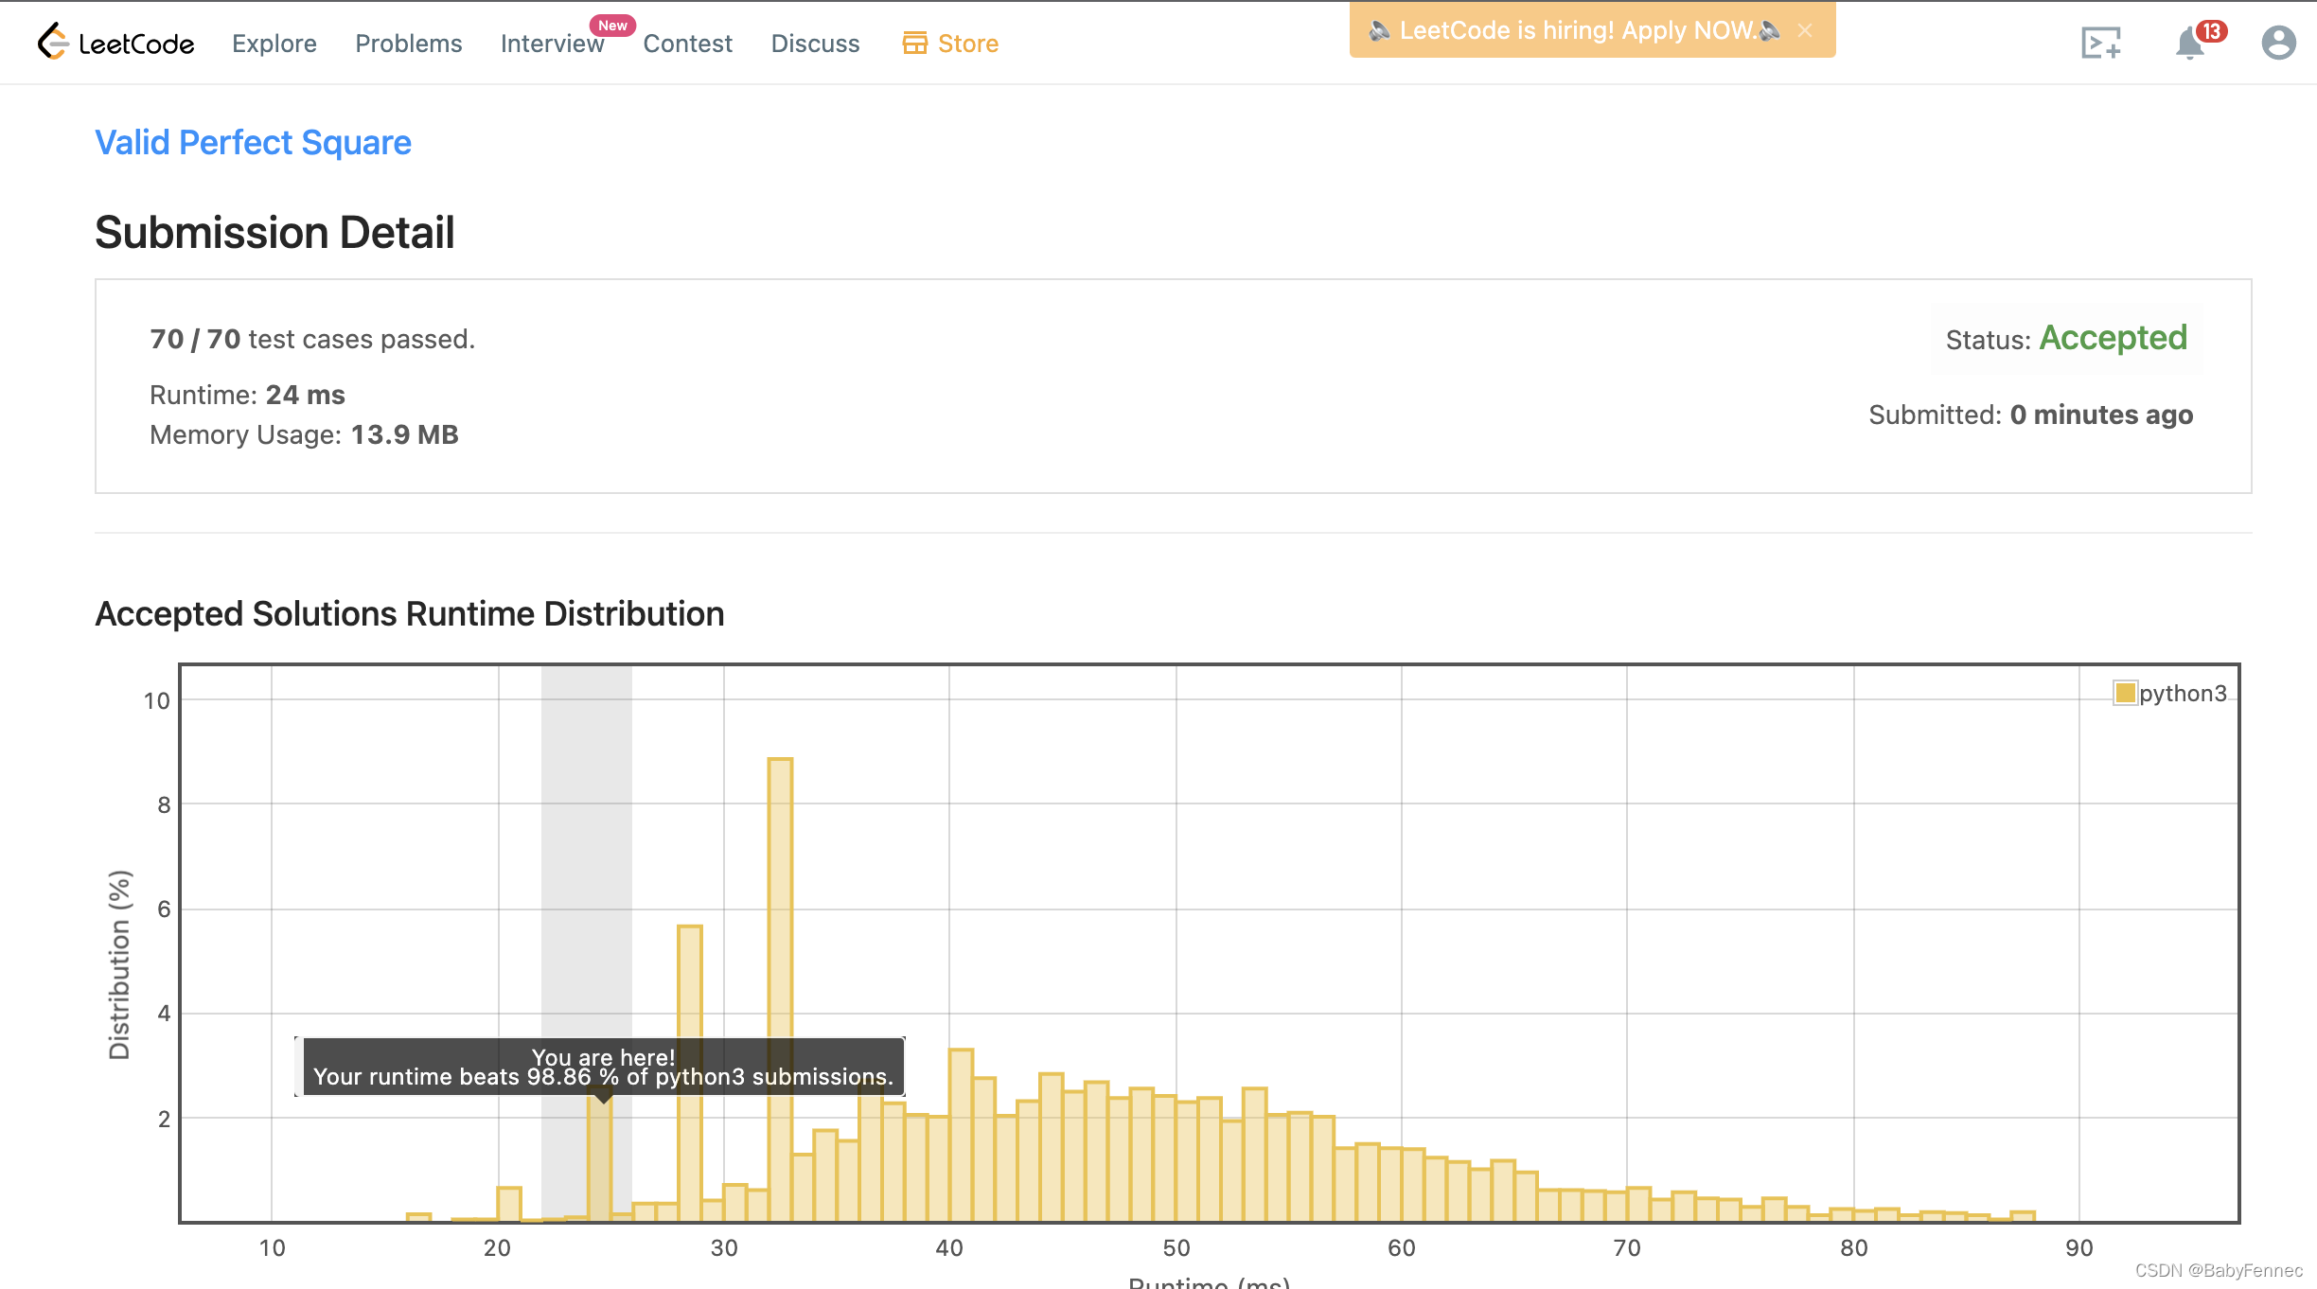2317x1289 pixels.
Task: Click the highlighted 24 ms runtime bar
Action: (x=599, y=1164)
